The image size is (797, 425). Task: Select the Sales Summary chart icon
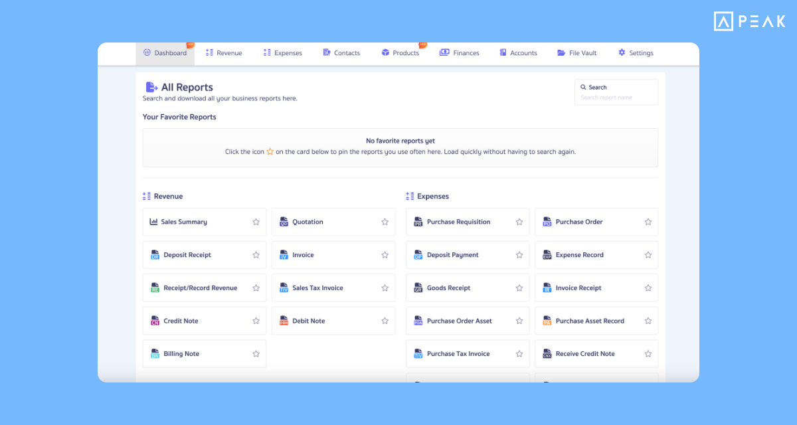pyautogui.click(x=153, y=222)
